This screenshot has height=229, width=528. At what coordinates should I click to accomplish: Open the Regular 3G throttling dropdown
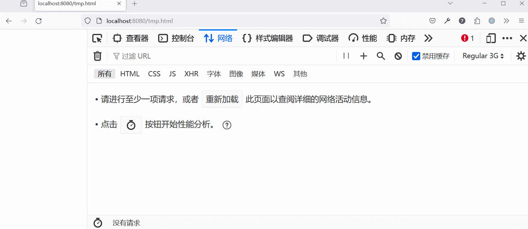(x=483, y=56)
